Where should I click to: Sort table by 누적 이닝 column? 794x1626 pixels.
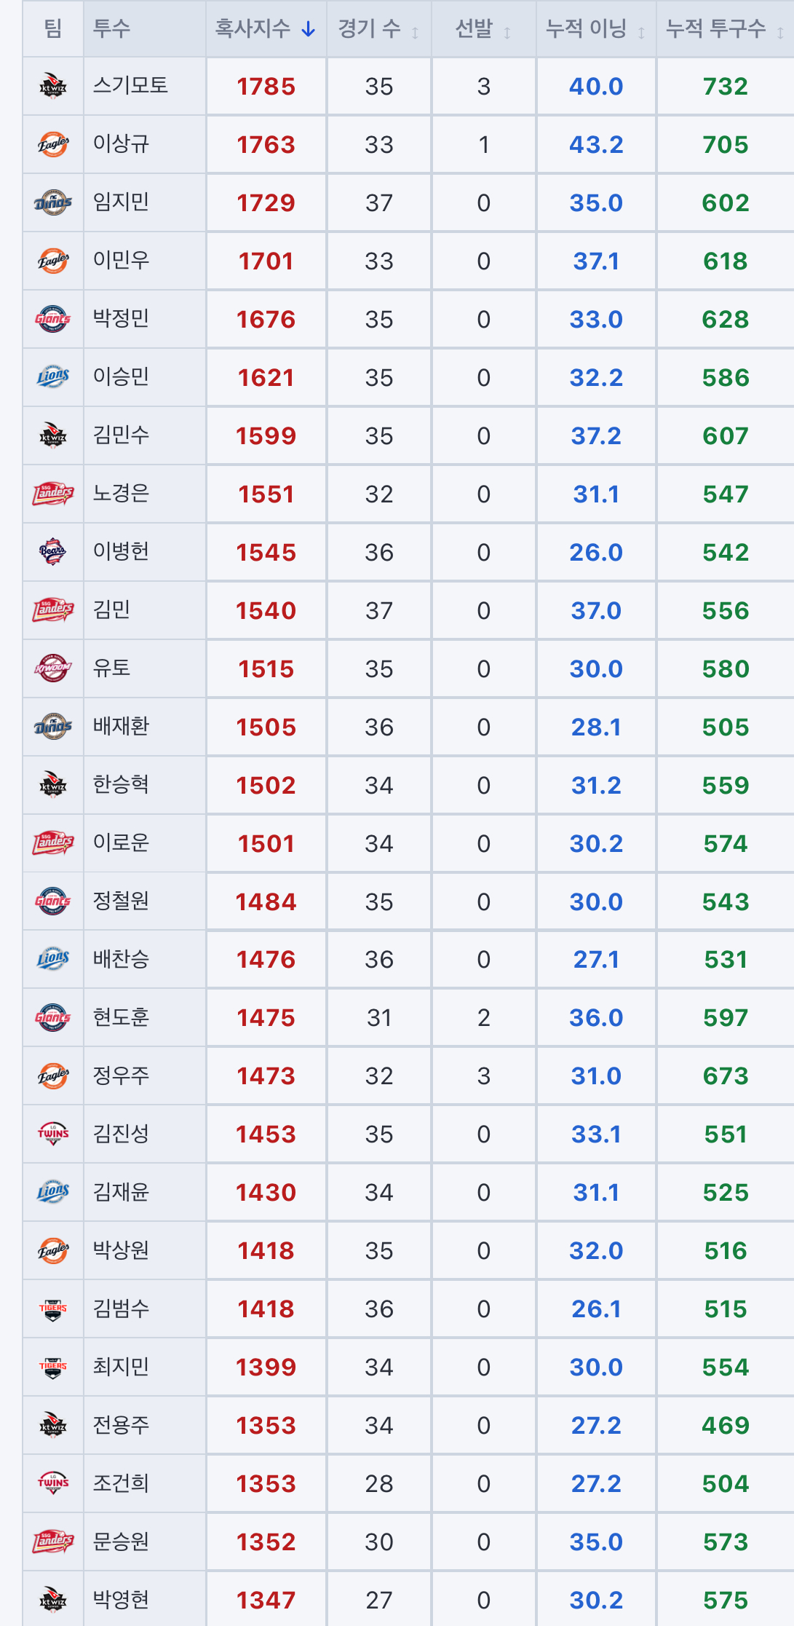(596, 29)
